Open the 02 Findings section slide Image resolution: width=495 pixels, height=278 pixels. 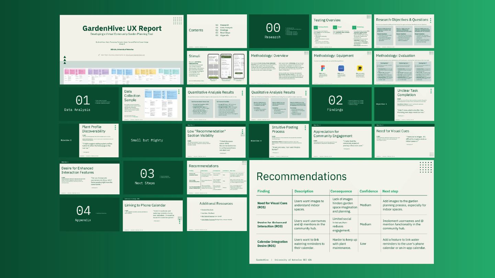[341, 104]
